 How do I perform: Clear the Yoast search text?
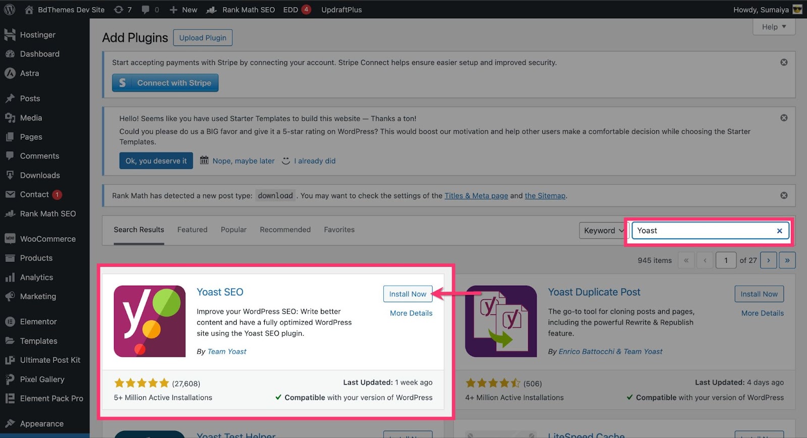(x=779, y=231)
